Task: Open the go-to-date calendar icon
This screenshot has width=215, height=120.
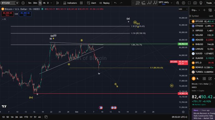Action: pyautogui.click(x=46, y=117)
